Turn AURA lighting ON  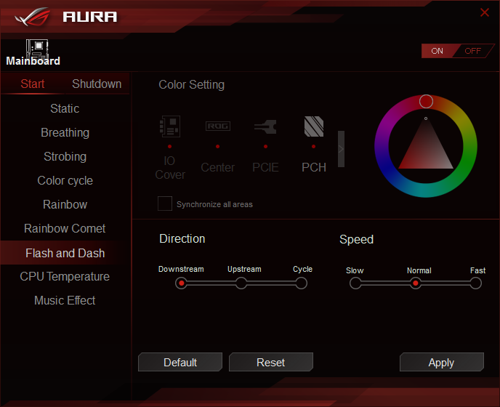(437, 51)
